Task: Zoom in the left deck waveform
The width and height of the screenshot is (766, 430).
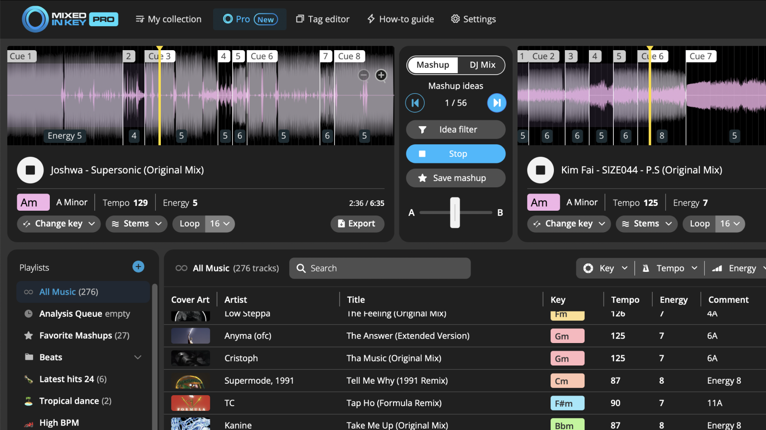Action: tap(381, 75)
